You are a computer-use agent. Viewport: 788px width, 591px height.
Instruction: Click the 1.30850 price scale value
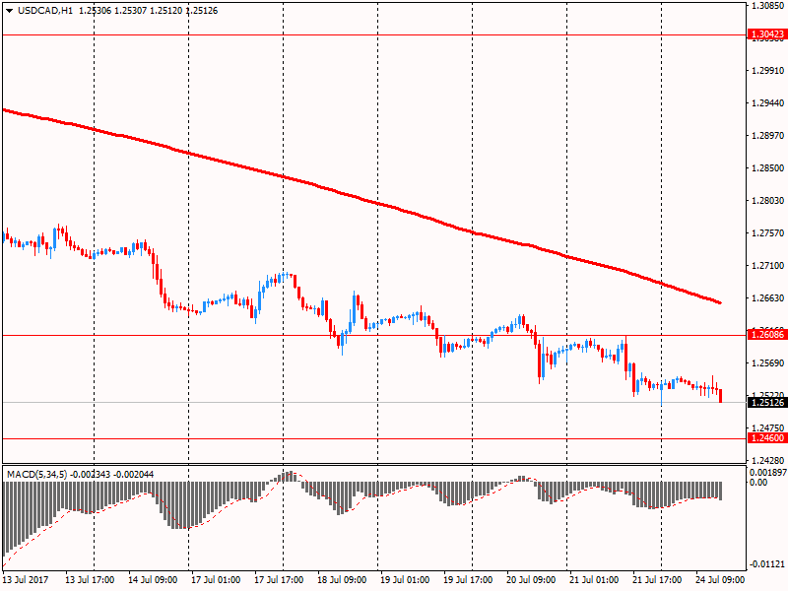[767, 6]
